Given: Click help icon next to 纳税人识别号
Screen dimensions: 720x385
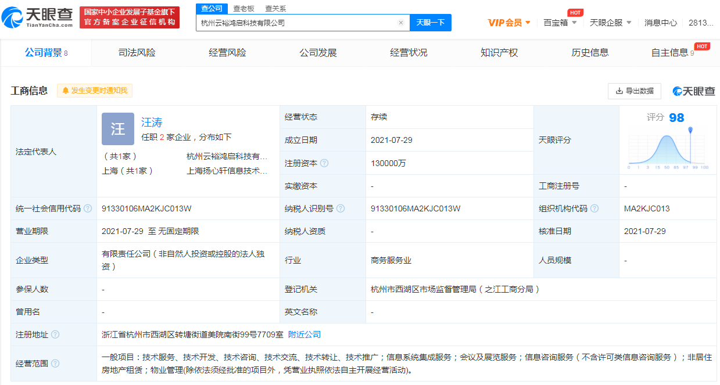Looking at the screenshot, I should (x=341, y=208).
